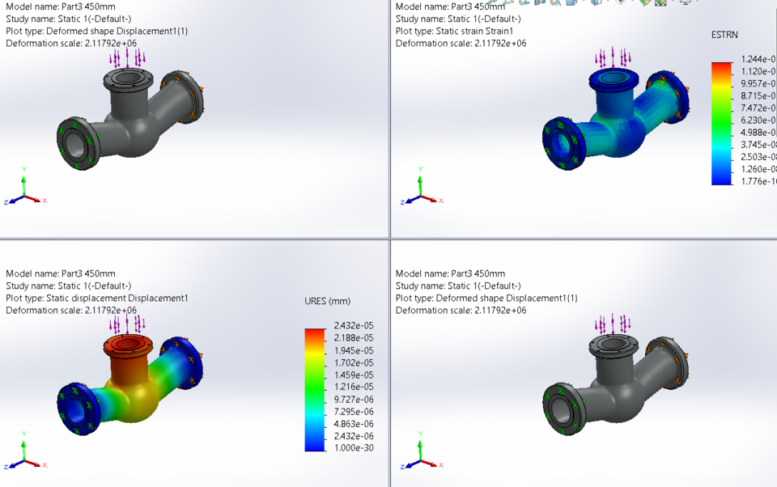This screenshot has height=487, width=777.
Task: Click the Previous View arrow icon
Action: [524, 4]
